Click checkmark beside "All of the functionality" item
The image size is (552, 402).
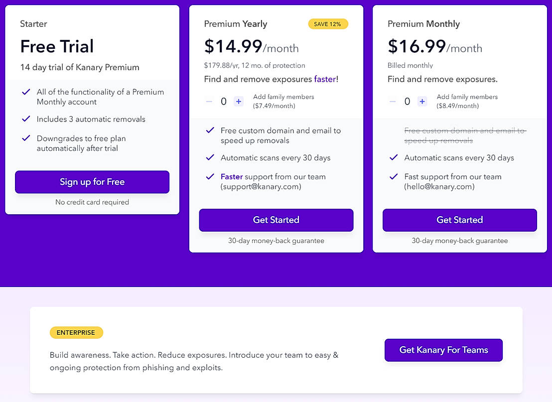coord(26,92)
